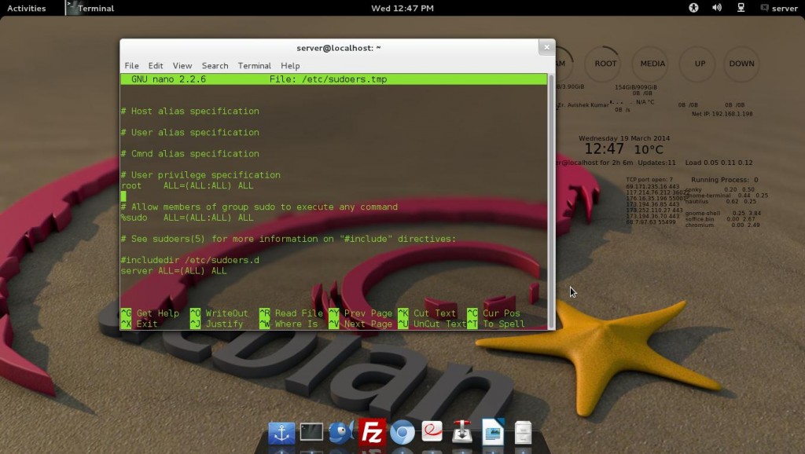Screen dimensions: 805x454
Task: Click Activities in the top bar
Action: 26,8
